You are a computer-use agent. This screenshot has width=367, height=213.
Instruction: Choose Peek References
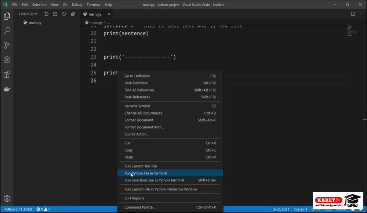click(x=170, y=97)
